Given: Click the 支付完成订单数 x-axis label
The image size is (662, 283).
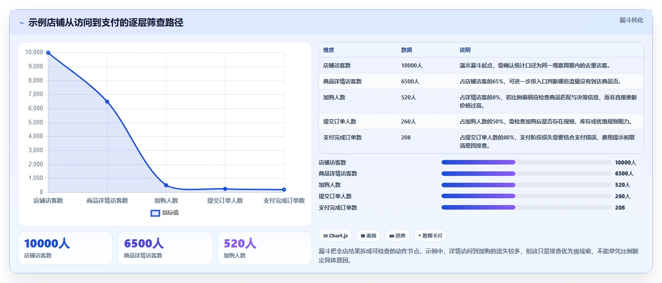Looking at the screenshot, I should click(284, 201).
